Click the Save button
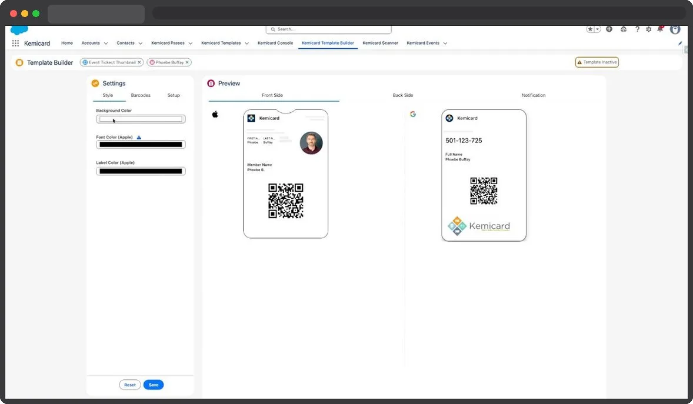Screen dimensions: 693x404 pyautogui.click(x=154, y=385)
